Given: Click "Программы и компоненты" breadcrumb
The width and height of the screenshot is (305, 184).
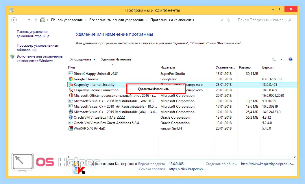Looking at the screenshot, I should click(x=172, y=20).
